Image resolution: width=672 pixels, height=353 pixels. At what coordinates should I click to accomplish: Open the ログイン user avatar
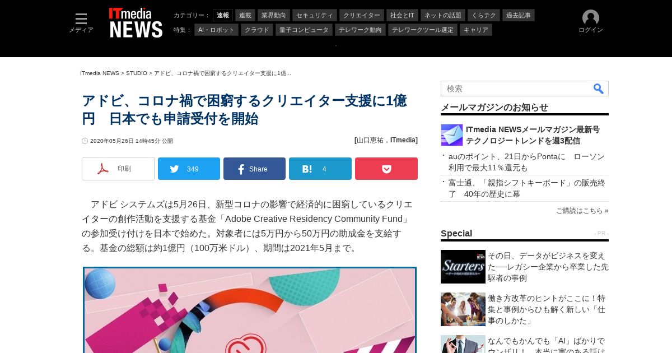pos(591,22)
